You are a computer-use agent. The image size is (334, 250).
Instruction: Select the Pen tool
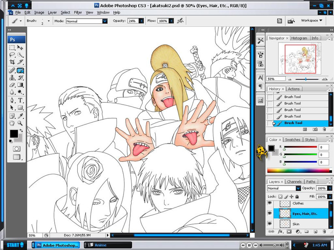pyautogui.click(x=12, y=100)
